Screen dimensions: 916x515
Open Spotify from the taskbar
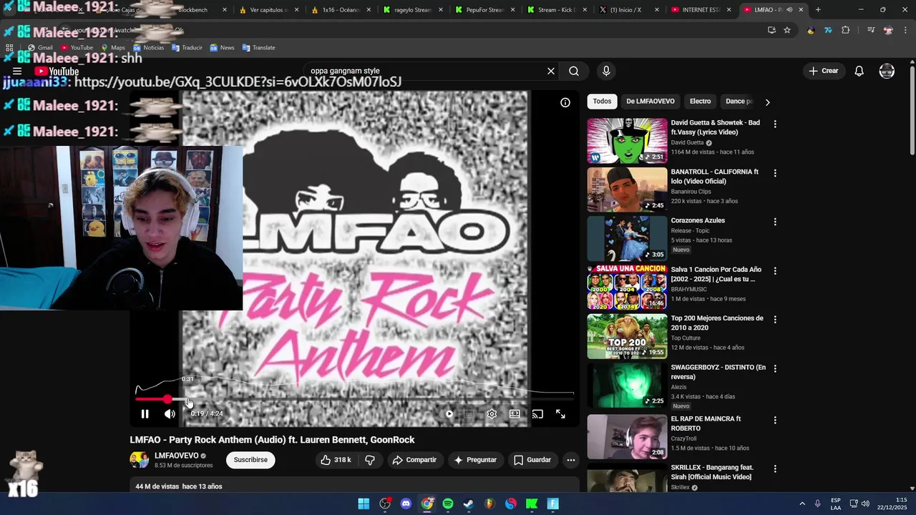pyautogui.click(x=448, y=504)
